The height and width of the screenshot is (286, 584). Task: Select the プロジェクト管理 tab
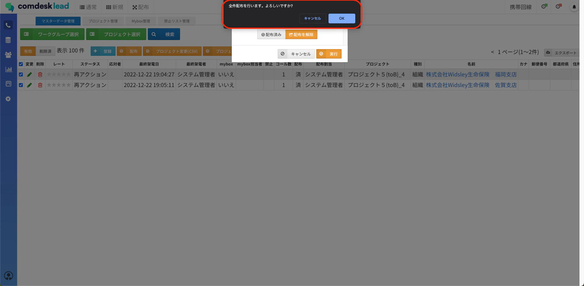[x=103, y=21]
